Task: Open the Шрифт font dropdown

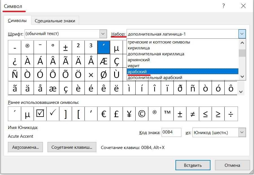Action: (103, 34)
